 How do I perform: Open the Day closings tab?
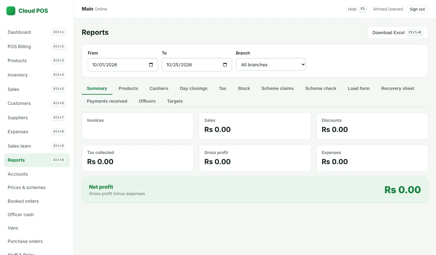tap(194, 88)
